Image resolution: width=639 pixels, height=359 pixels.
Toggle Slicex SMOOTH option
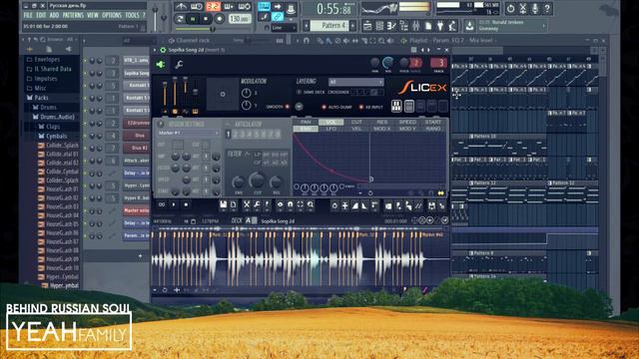click(287, 107)
